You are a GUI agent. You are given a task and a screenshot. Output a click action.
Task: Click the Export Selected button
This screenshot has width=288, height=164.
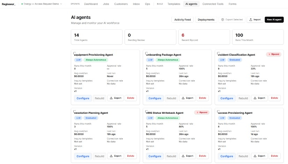232,20
